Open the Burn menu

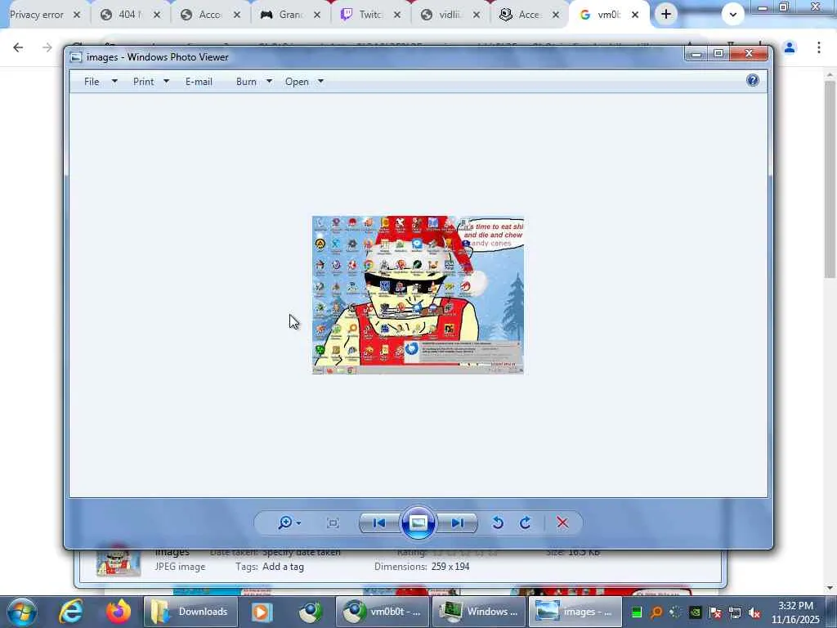click(246, 82)
